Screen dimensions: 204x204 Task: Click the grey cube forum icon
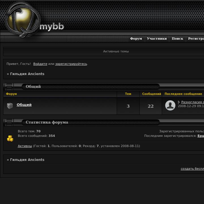[x=10, y=106]
